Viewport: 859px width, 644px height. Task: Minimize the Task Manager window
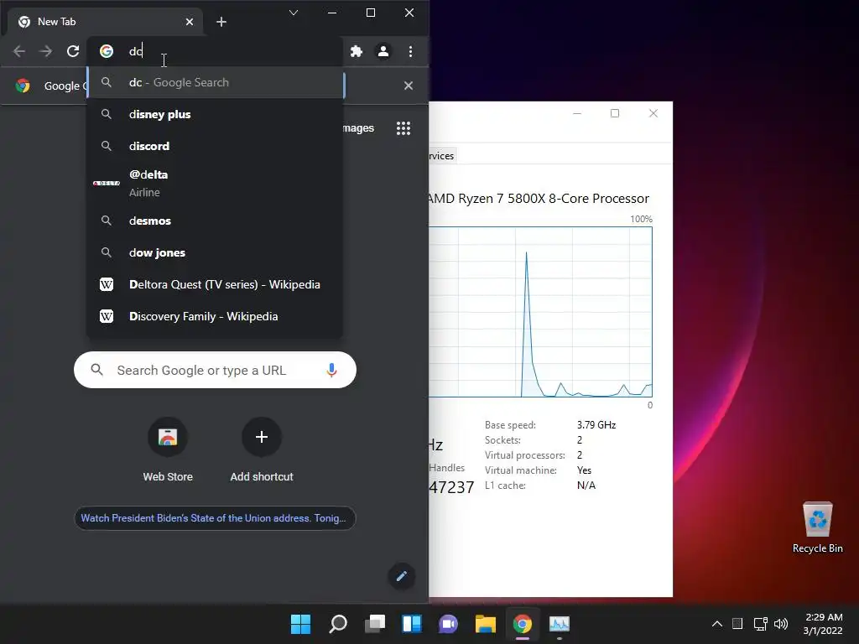click(x=577, y=113)
